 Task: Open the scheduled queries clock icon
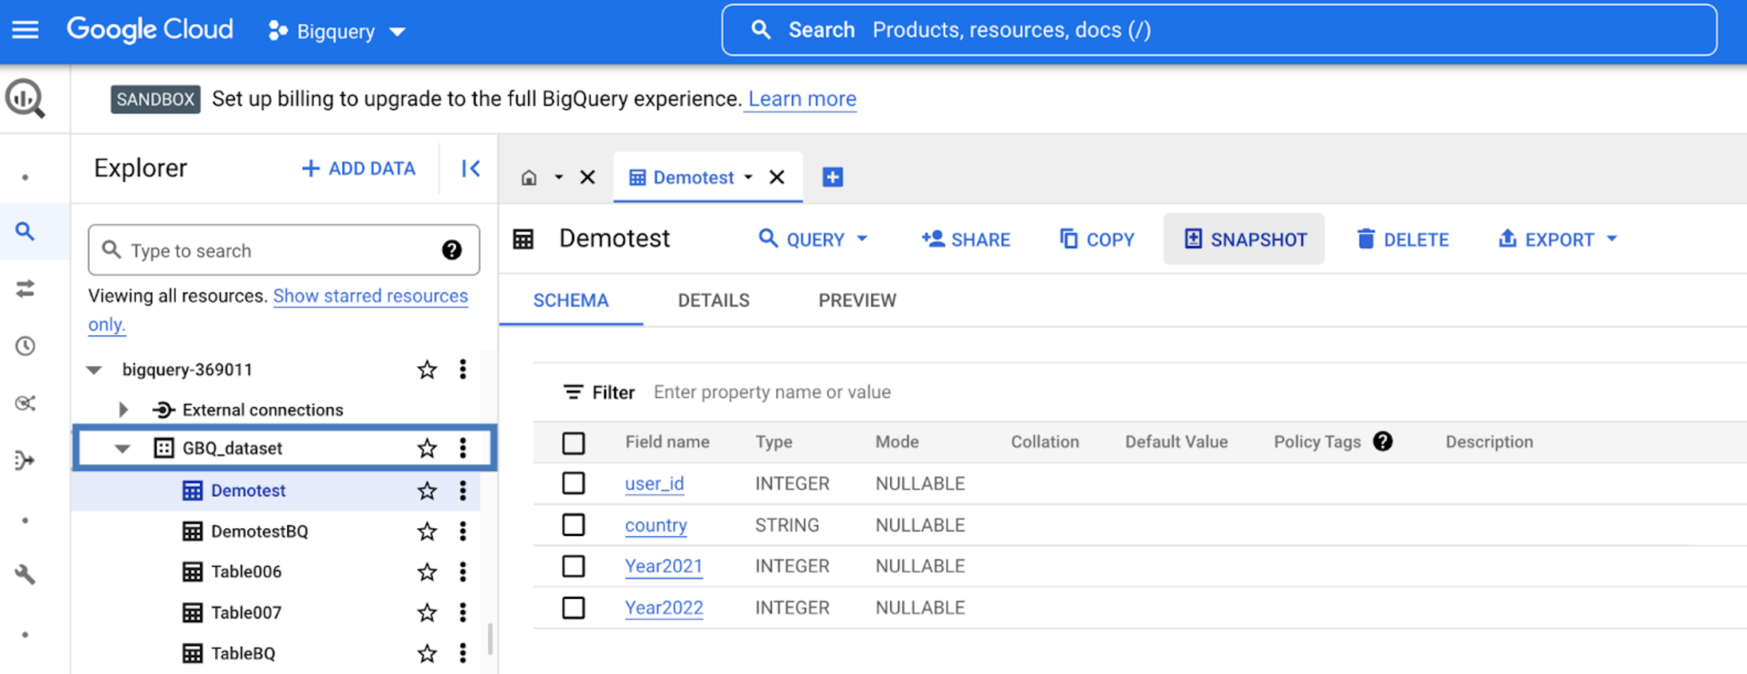click(x=25, y=346)
